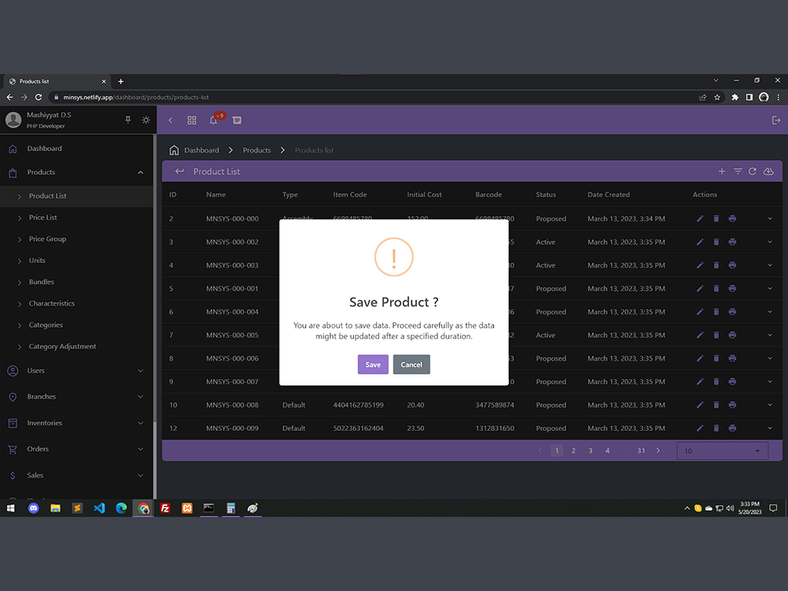Open the notifications bell icon
Screen dimensions: 788x591
point(214,120)
